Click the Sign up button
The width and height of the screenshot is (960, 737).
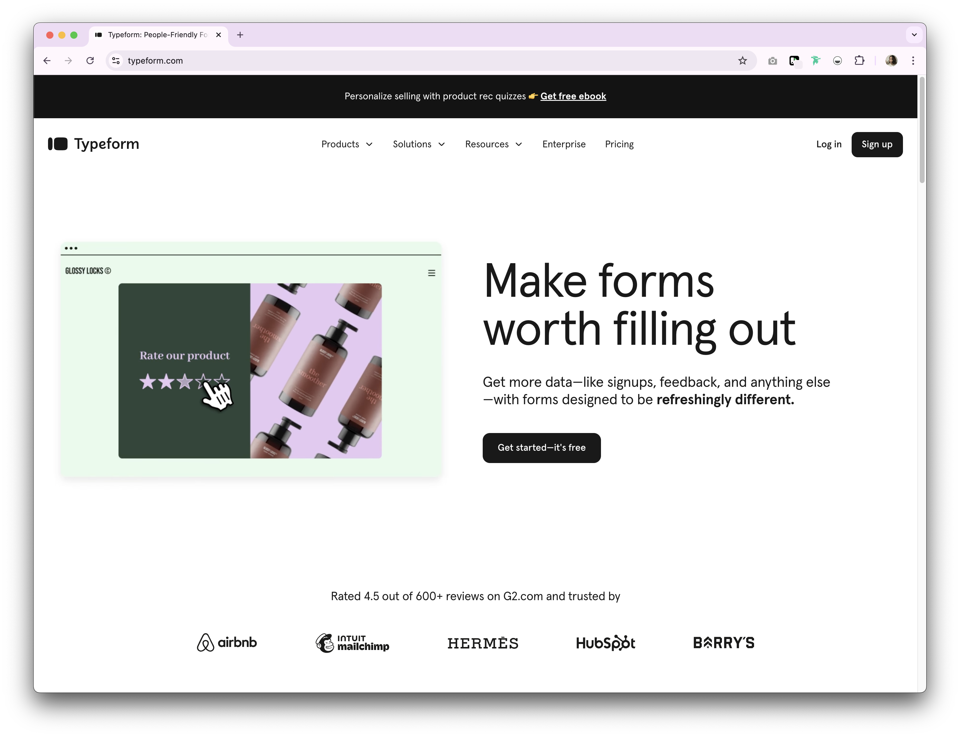pyautogui.click(x=876, y=144)
